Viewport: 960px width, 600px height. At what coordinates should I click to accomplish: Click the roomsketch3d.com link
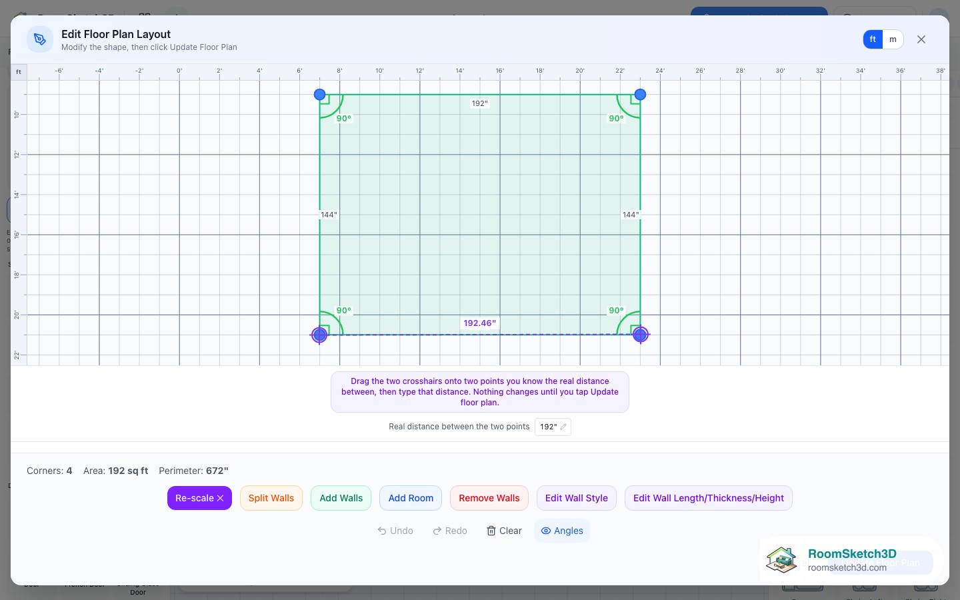click(847, 567)
